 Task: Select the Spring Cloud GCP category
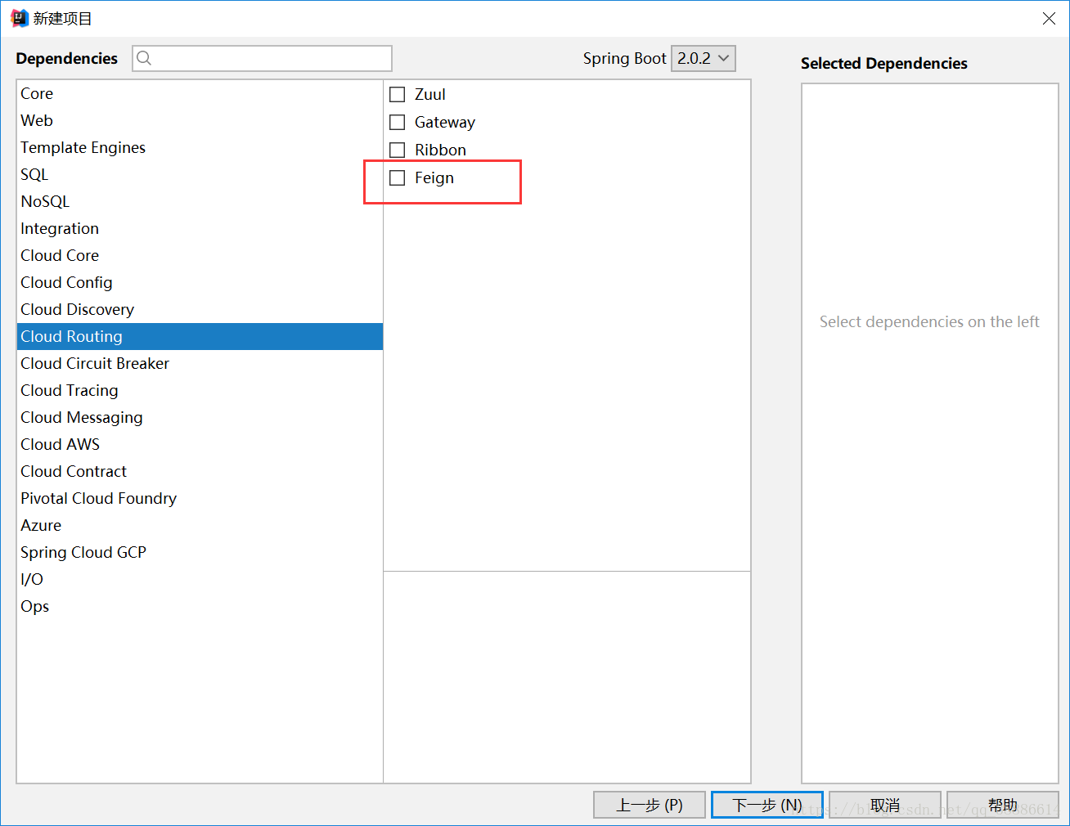(200, 552)
